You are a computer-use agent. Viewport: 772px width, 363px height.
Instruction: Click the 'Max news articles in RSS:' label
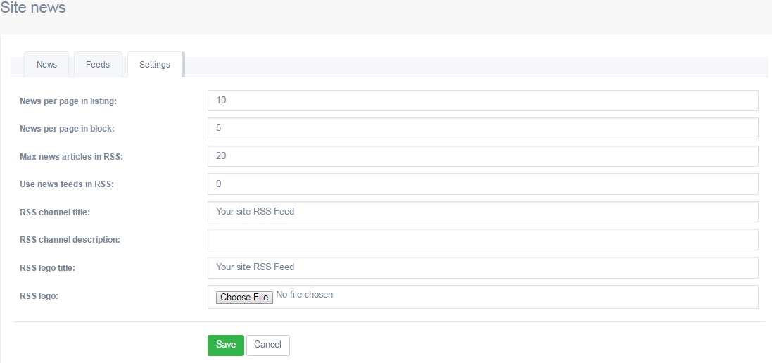click(71, 156)
